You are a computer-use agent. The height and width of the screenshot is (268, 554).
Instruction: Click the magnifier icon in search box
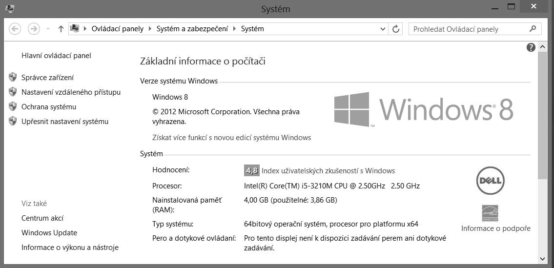533,29
